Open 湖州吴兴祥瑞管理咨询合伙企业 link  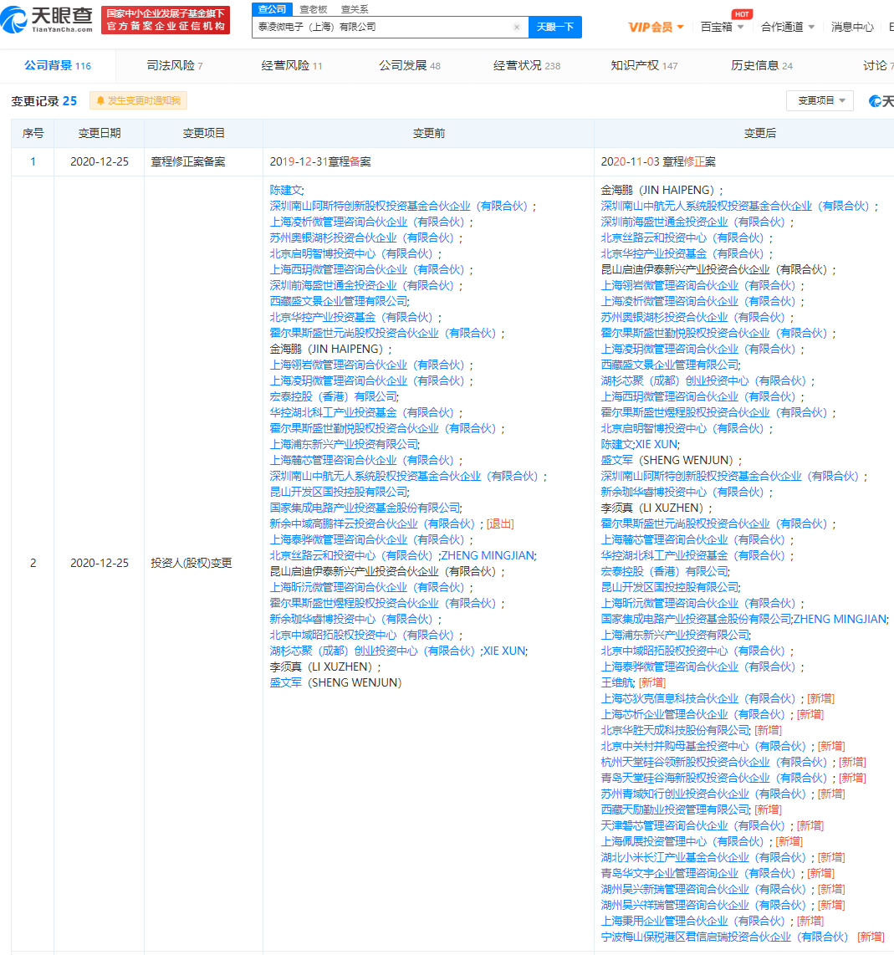703,905
